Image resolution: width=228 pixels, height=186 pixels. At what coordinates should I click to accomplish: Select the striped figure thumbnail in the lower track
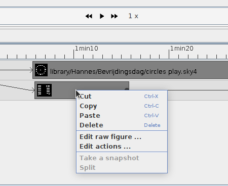pos(44,90)
